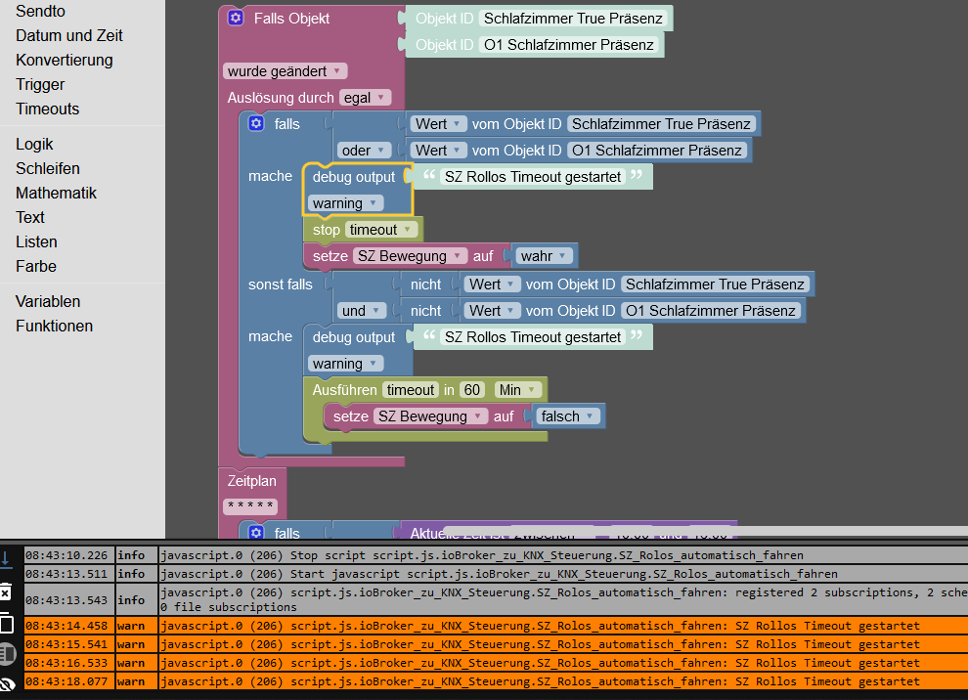The image size is (968, 700).
Task: Open the Schleifen toolbox category
Action: click(48, 168)
